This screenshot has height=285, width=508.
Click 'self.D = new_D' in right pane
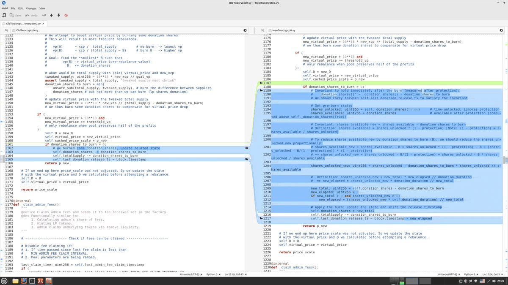click(317, 72)
